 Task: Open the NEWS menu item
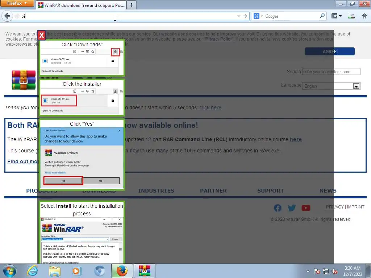click(328, 191)
